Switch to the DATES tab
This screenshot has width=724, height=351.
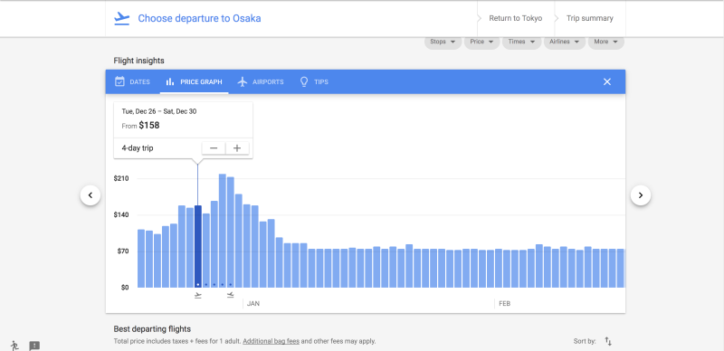(132, 81)
